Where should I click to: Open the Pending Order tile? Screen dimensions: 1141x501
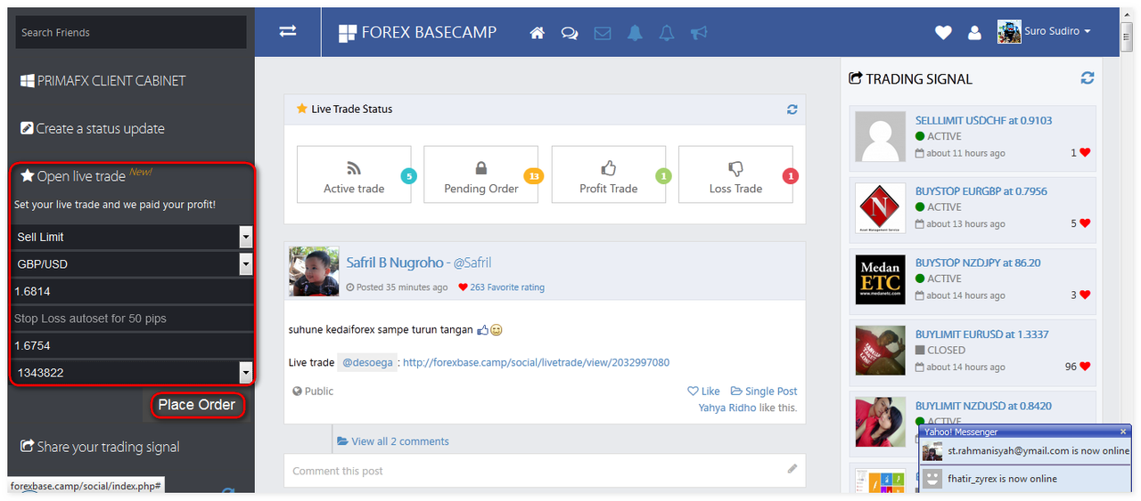[x=481, y=174]
